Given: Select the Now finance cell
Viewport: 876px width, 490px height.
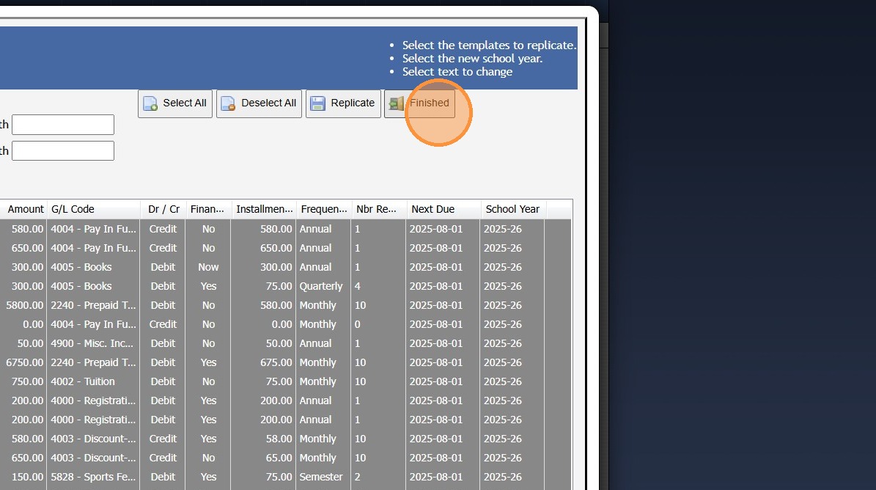Looking at the screenshot, I should (208, 267).
